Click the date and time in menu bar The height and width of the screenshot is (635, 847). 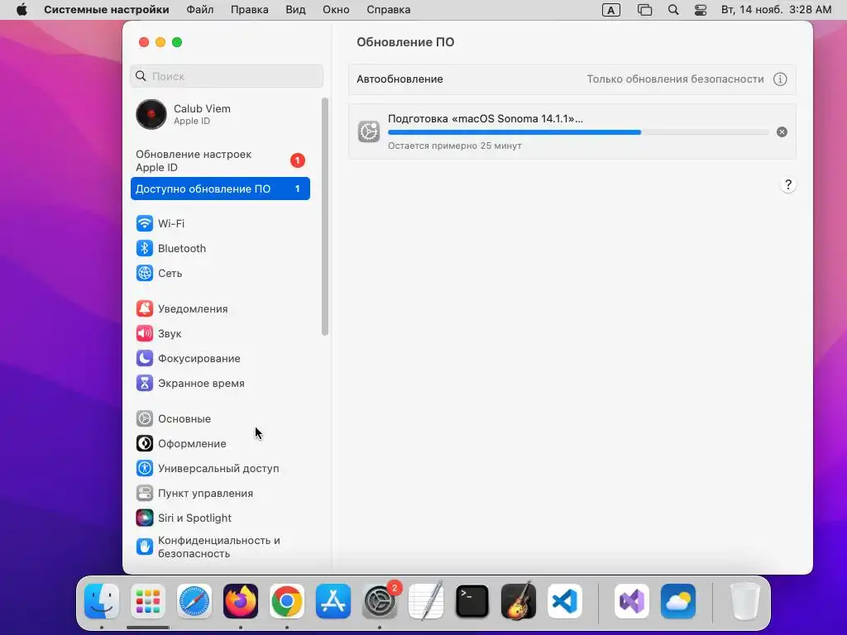point(776,10)
